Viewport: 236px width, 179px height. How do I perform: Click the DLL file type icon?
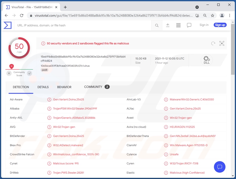click(207, 60)
